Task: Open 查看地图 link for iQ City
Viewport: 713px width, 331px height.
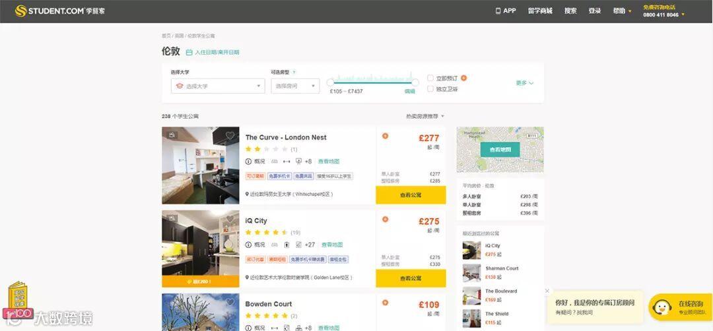Action: pyautogui.click(x=332, y=245)
